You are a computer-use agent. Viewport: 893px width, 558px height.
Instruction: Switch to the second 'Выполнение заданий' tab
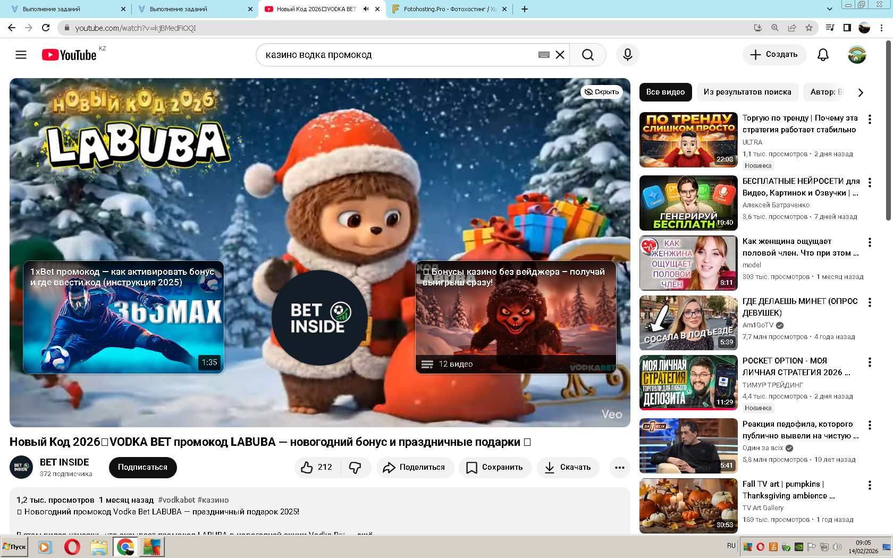pos(193,9)
